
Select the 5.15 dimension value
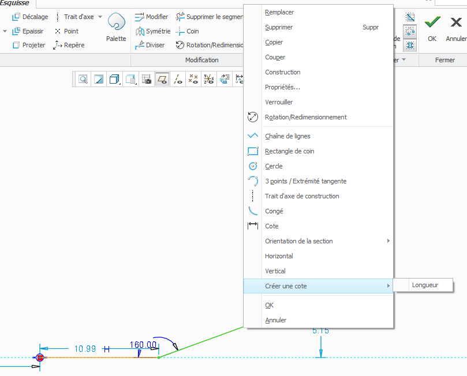(x=320, y=331)
